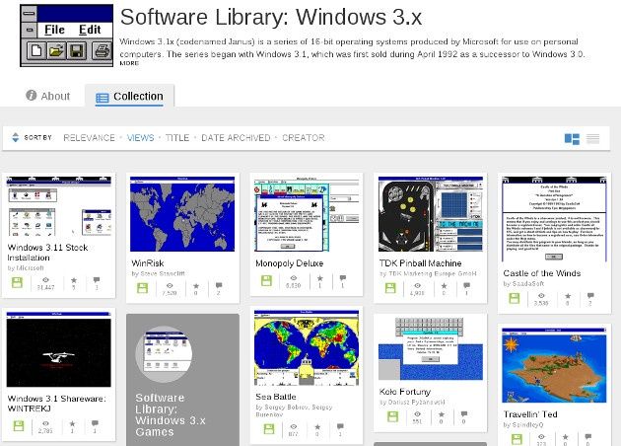This screenshot has width=621, height=446.
Task: Click the info icon on the About tab
Action: point(32,95)
